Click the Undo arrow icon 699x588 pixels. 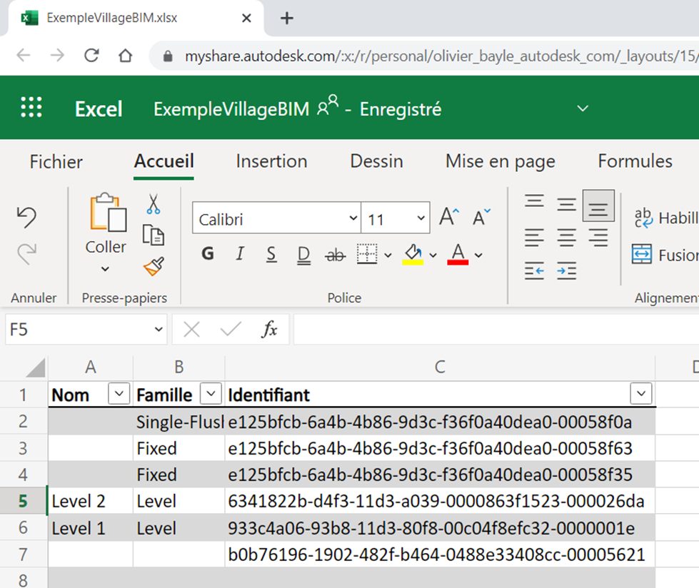pos(26,218)
